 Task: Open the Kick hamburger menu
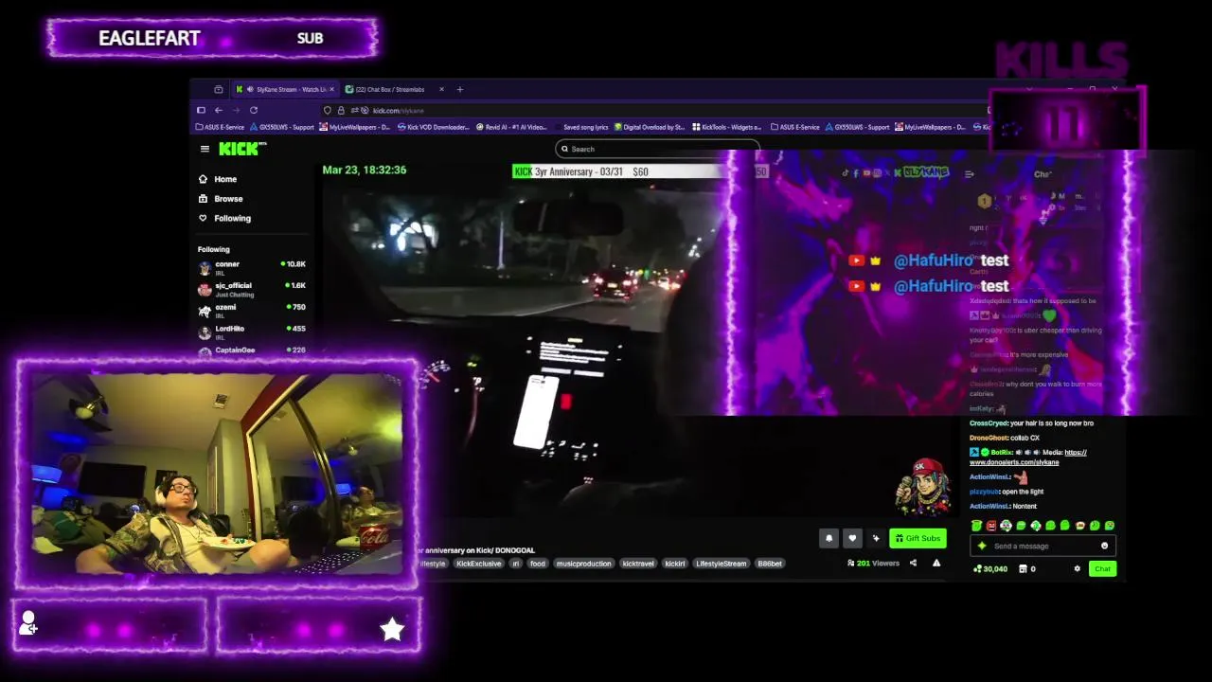click(x=205, y=149)
